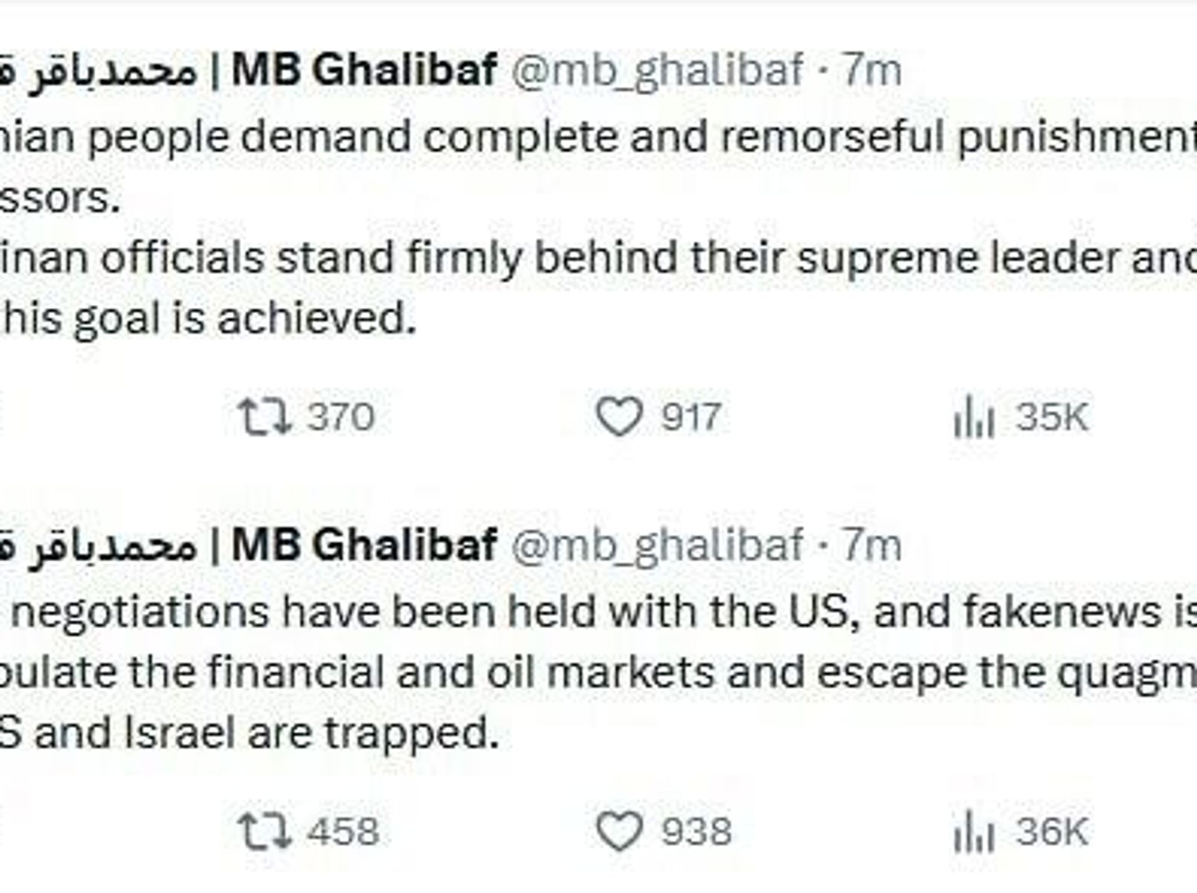Open the tweet about negotiations with the US
The width and height of the screenshot is (1197, 893).
pyautogui.click(x=561, y=673)
